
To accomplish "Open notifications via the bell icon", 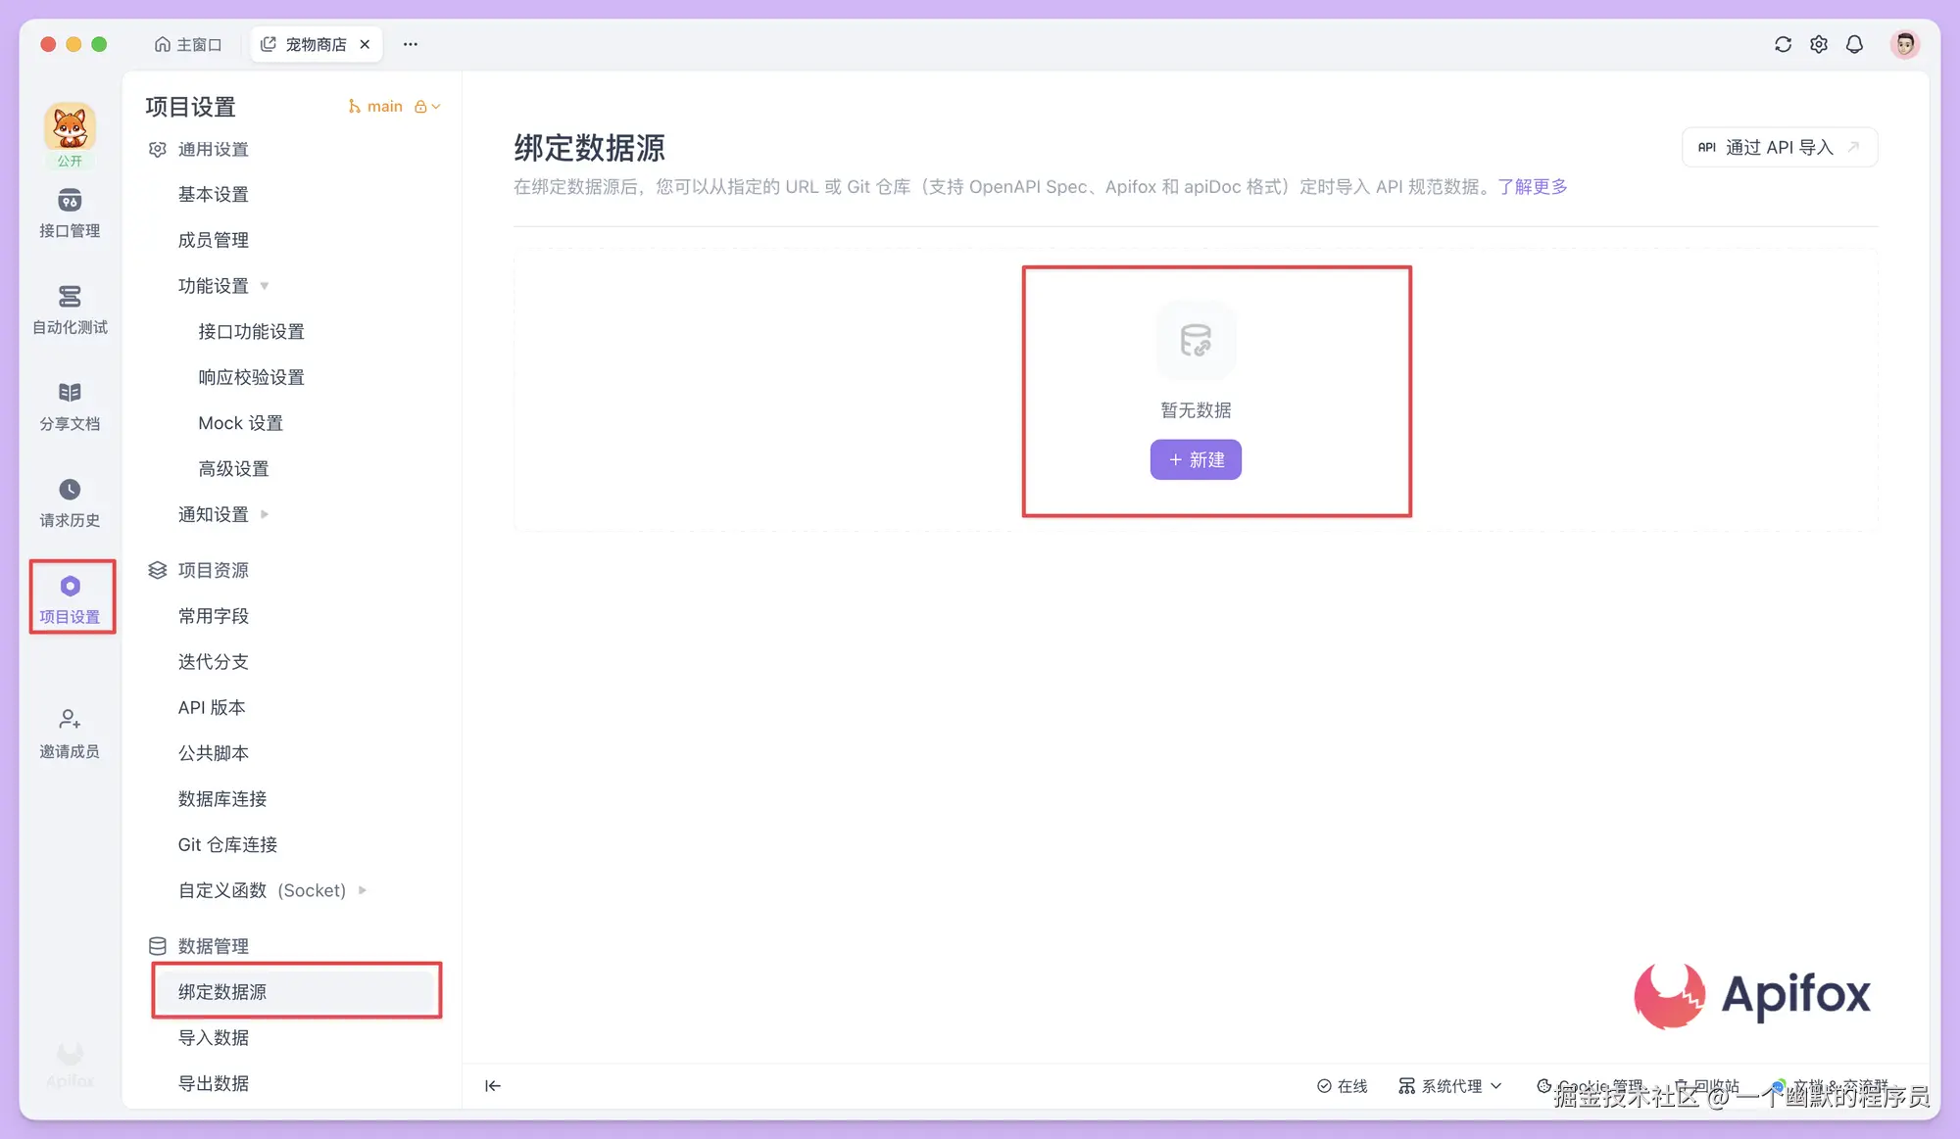I will click(1854, 44).
